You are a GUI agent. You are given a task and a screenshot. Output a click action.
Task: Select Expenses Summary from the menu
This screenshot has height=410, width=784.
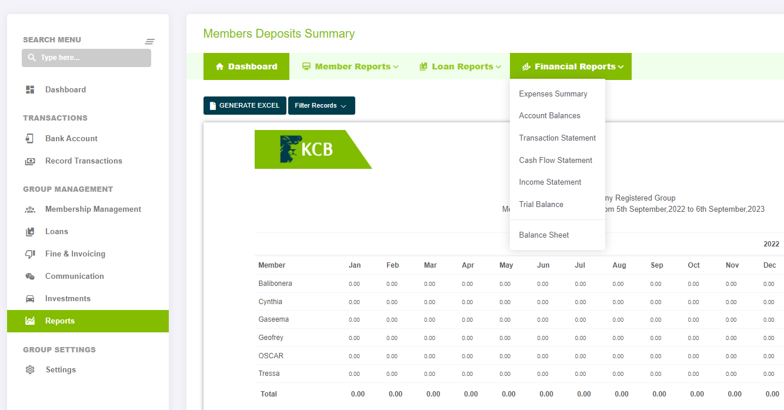(553, 94)
